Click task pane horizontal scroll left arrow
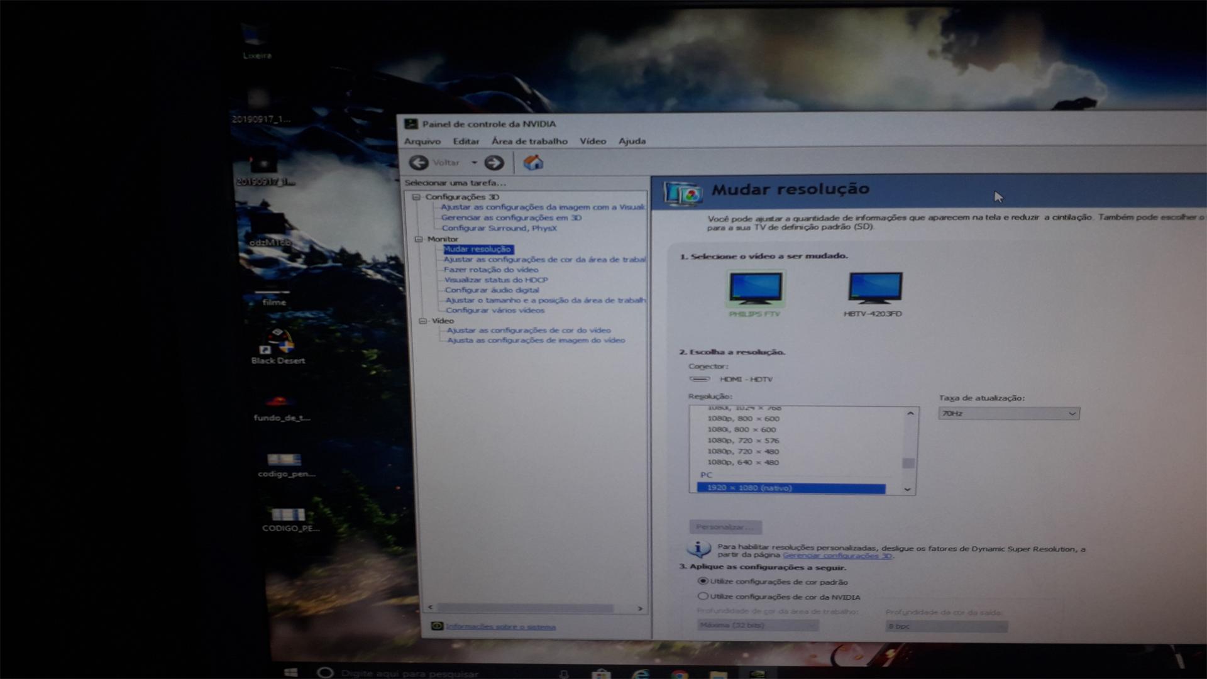The width and height of the screenshot is (1207, 679). (x=430, y=608)
